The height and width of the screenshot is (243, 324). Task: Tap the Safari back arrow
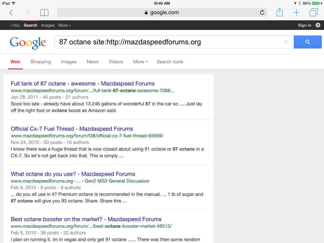click(x=11, y=13)
